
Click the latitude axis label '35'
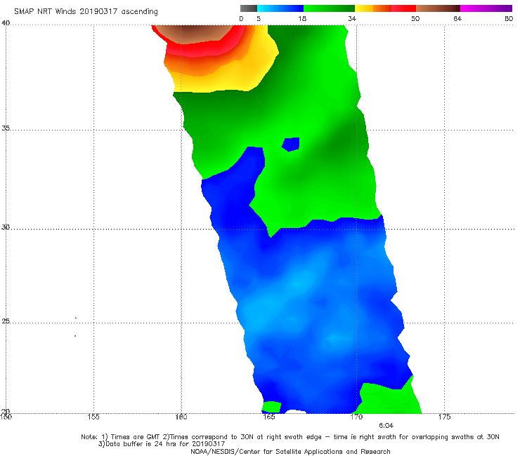pos(6,128)
